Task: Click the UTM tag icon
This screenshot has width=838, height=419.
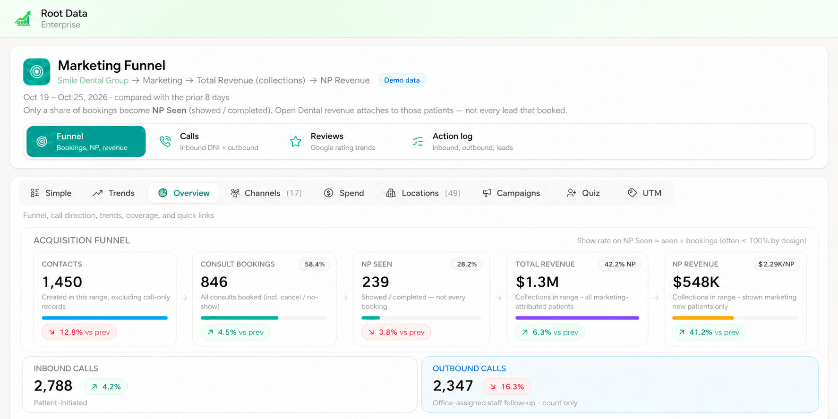Action: (632, 193)
